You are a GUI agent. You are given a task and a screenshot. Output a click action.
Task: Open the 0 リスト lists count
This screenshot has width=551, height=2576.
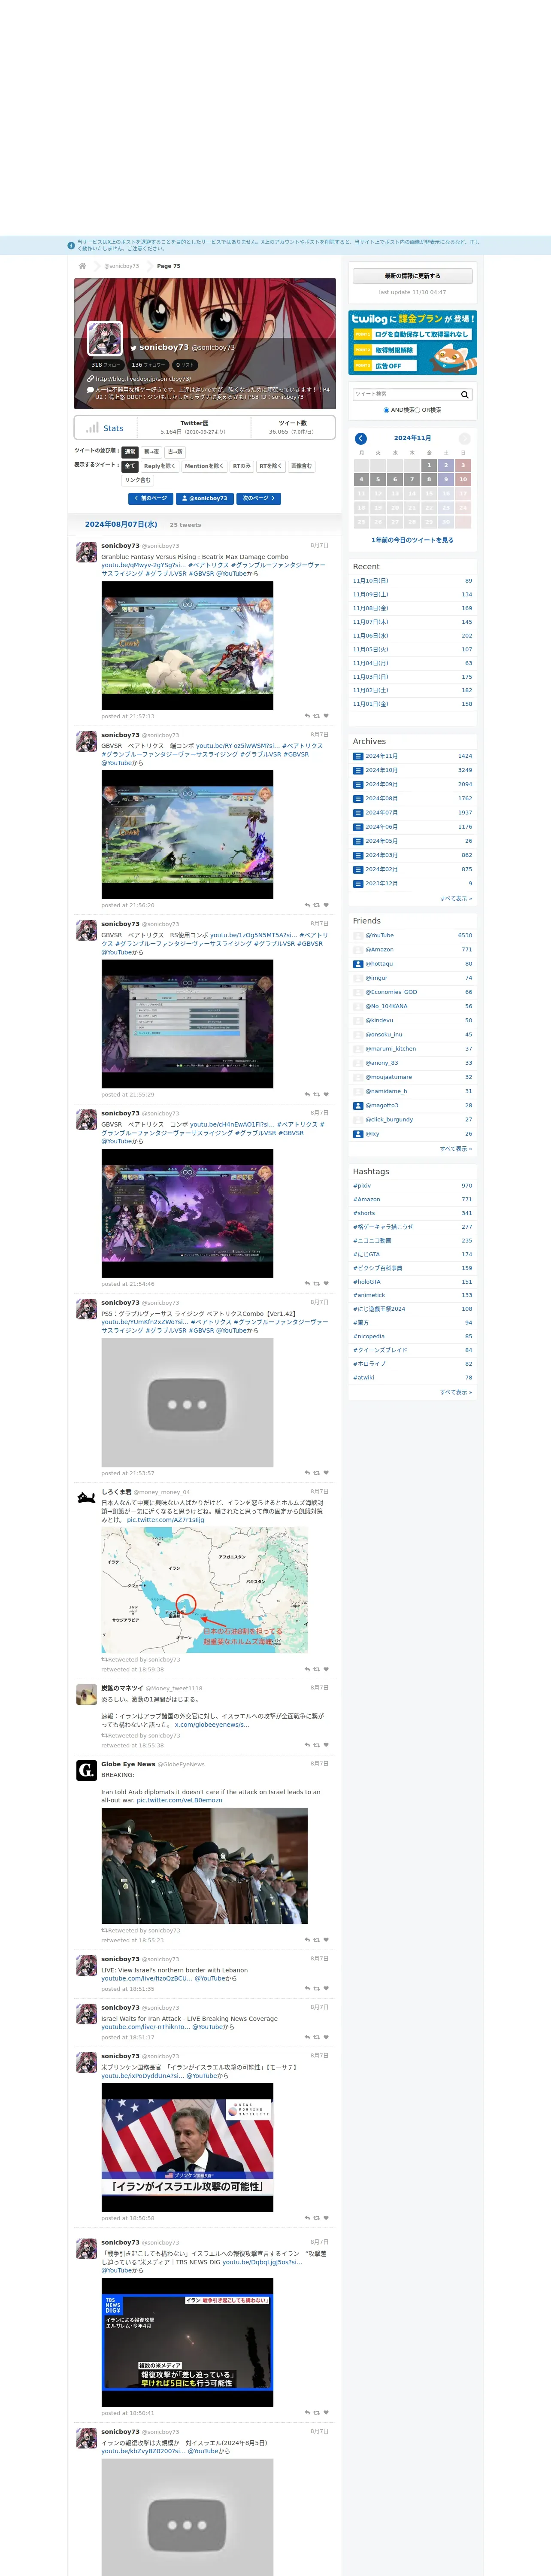tap(185, 365)
